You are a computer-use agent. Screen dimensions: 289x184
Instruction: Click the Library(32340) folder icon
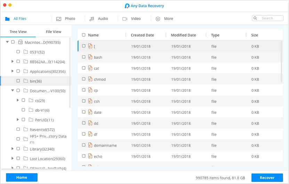click(26, 149)
